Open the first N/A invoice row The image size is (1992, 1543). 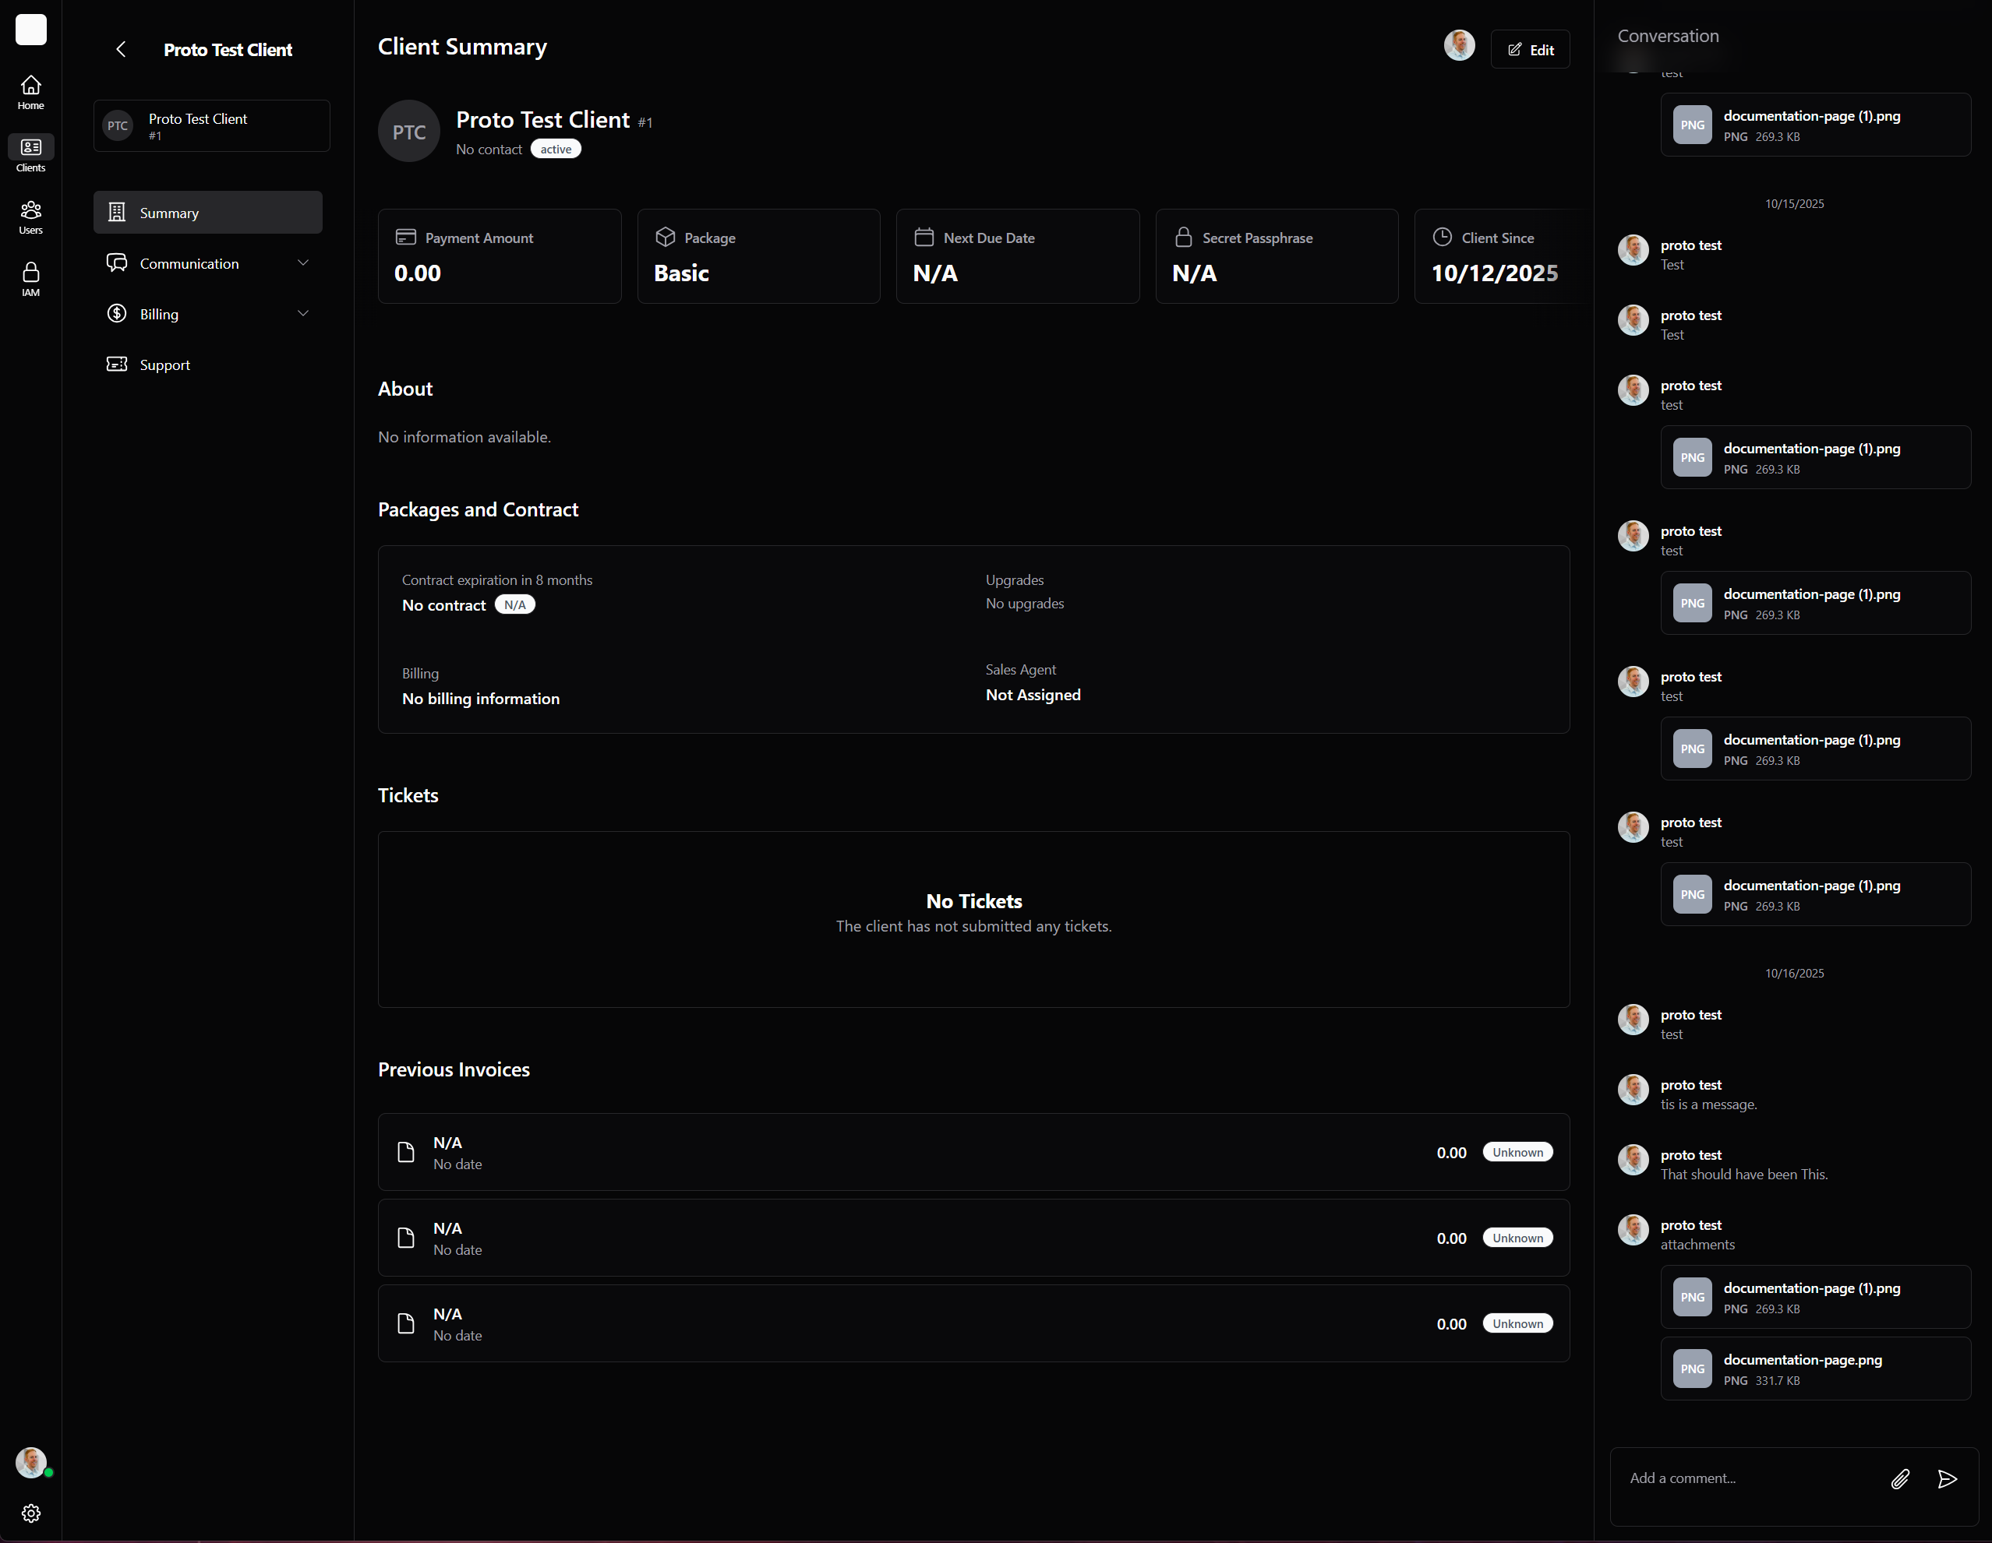point(973,1152)
